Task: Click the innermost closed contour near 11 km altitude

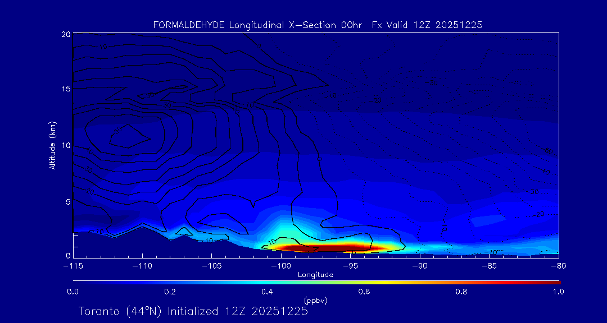Action: pyautogui.click(x=129, y=136)
